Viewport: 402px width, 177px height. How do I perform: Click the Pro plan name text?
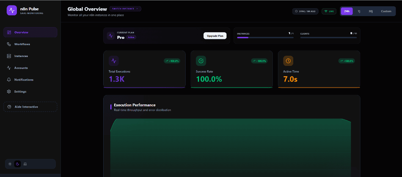pyautogui.click(x=121, y=37)
